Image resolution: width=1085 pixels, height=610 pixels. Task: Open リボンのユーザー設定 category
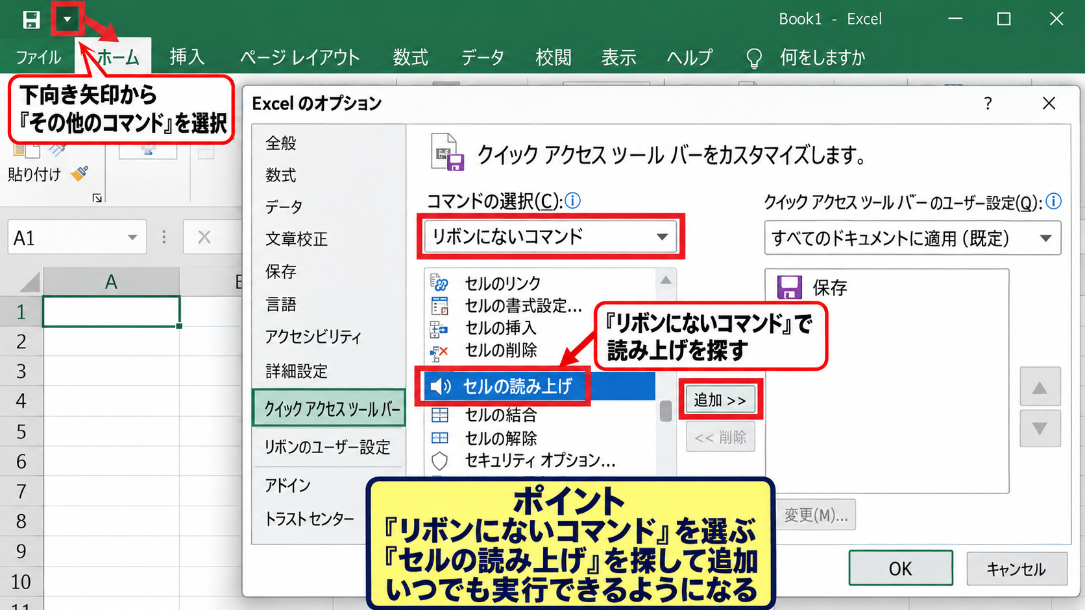tap(329, 447)
